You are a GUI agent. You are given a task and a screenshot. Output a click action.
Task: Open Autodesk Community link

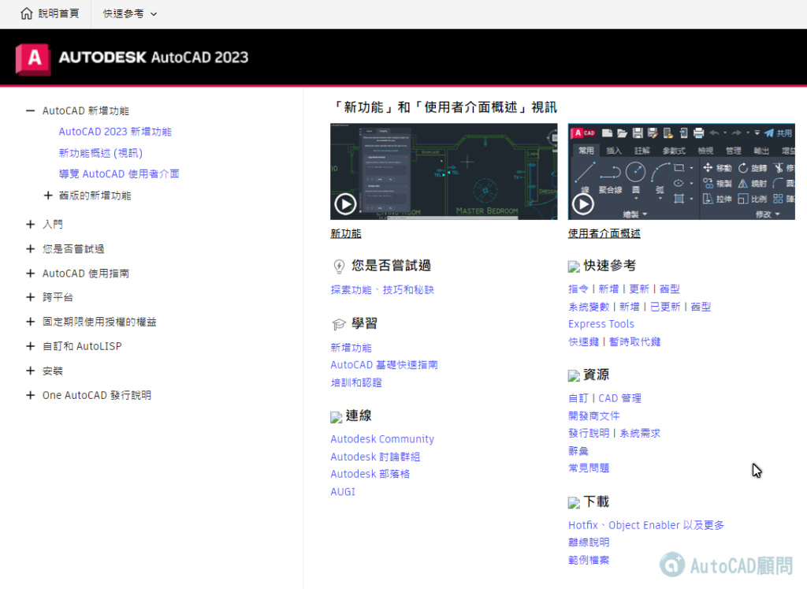382,439
